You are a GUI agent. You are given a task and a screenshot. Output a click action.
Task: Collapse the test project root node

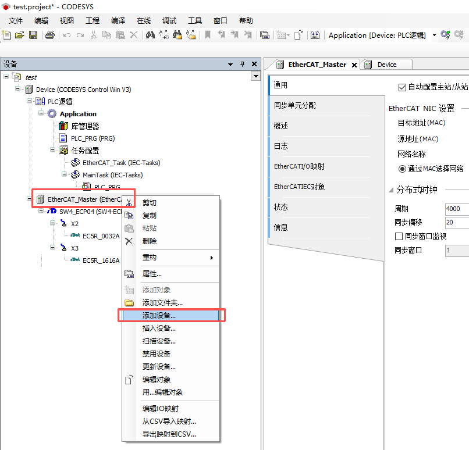click(x=6, y=77)
